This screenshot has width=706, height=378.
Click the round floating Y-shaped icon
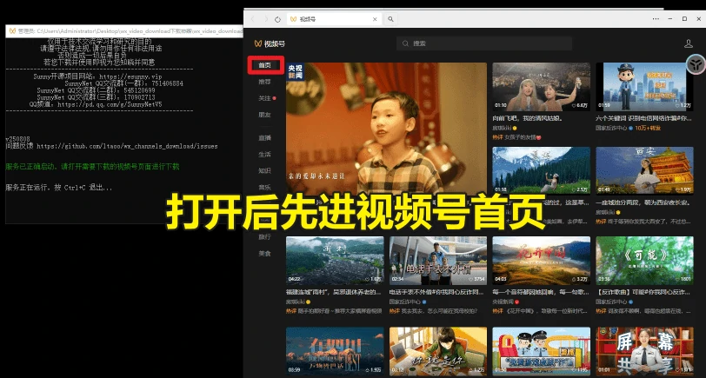[696, 65]
